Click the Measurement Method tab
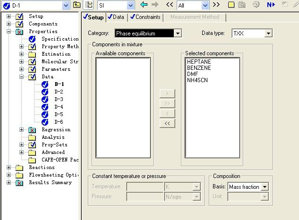 click(195, 17)
